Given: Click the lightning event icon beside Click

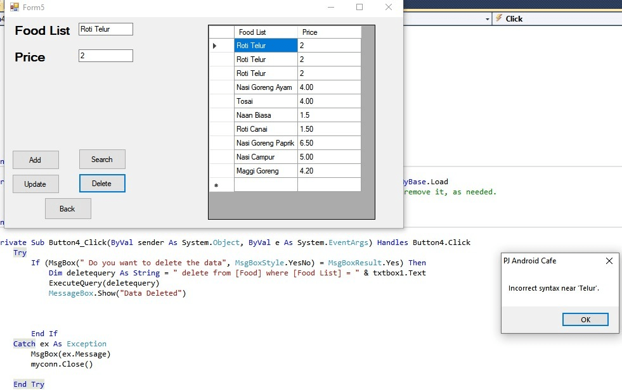Looking at the screenshot, I should pos(498,18).
